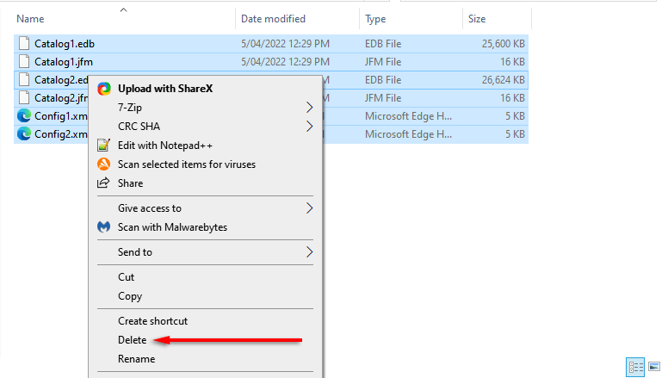
Task: Choose Delete from the context menu
Action: [x=133, y=340]
